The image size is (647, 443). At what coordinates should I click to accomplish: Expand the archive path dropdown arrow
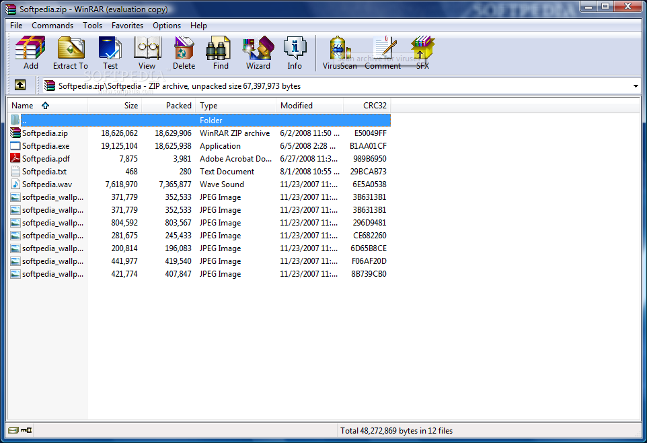[x=636, y=86]
